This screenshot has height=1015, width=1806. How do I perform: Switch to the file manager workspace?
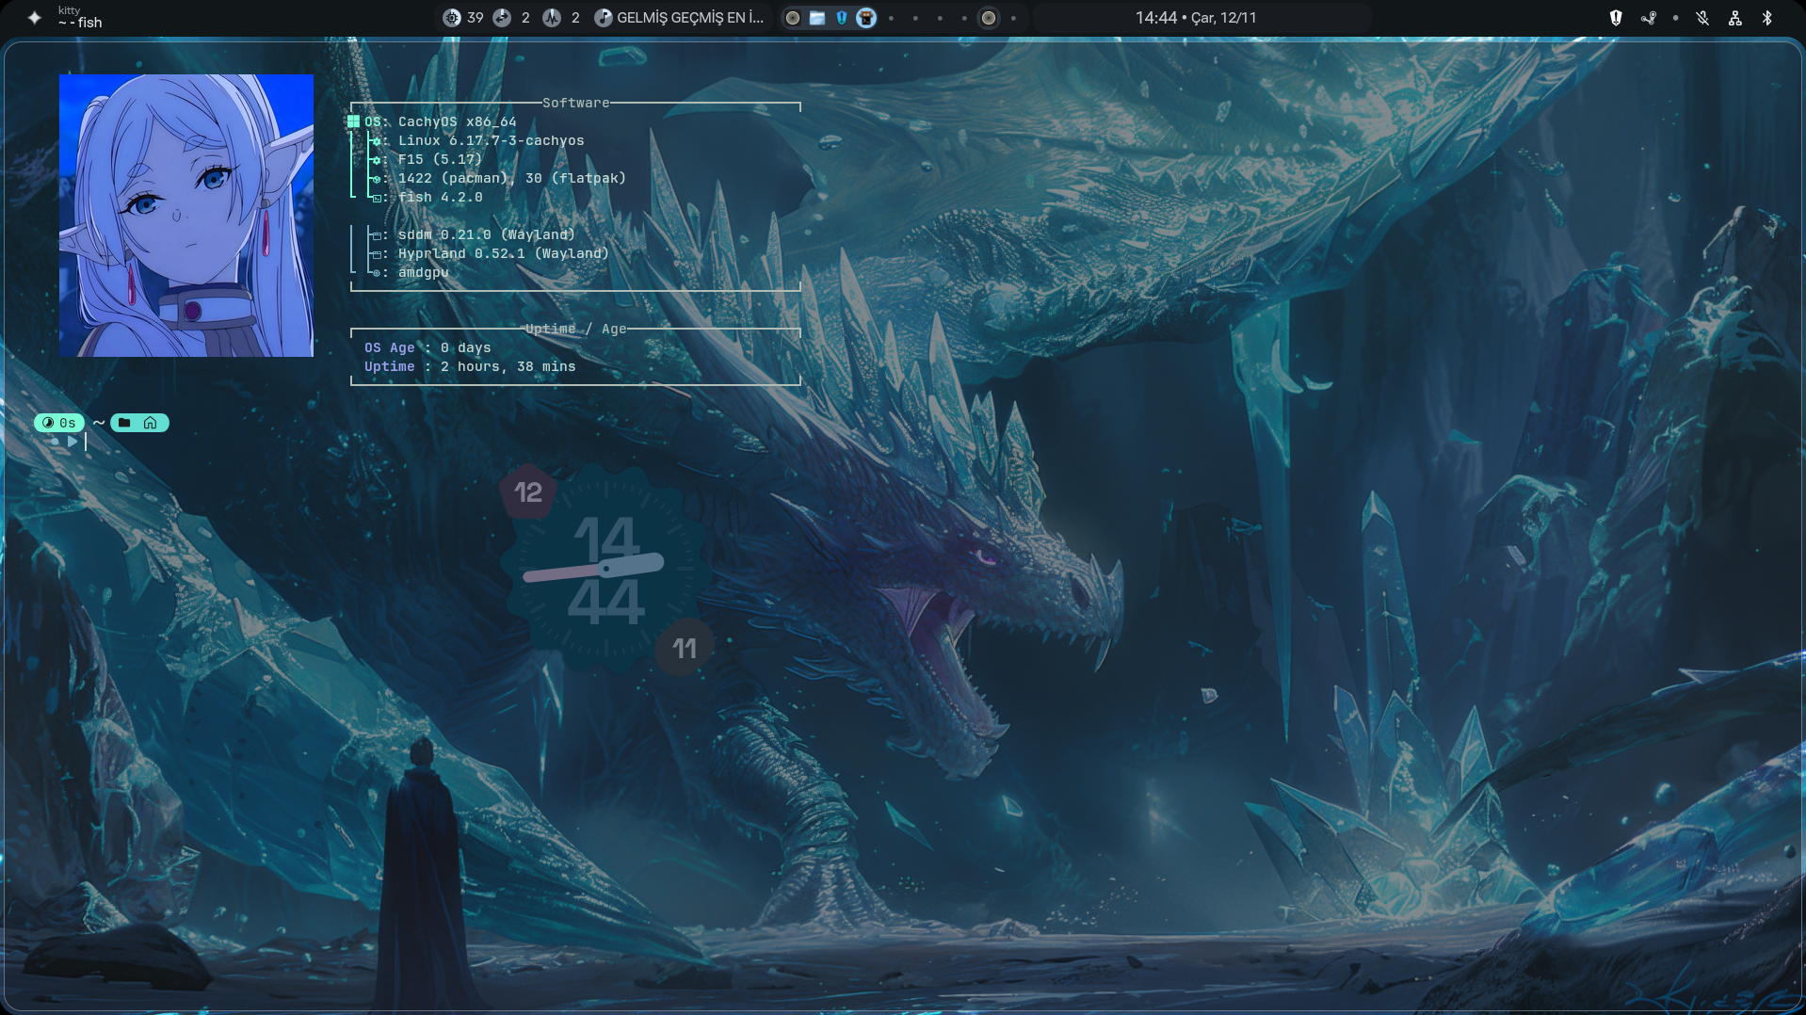(x=817, y=18)
